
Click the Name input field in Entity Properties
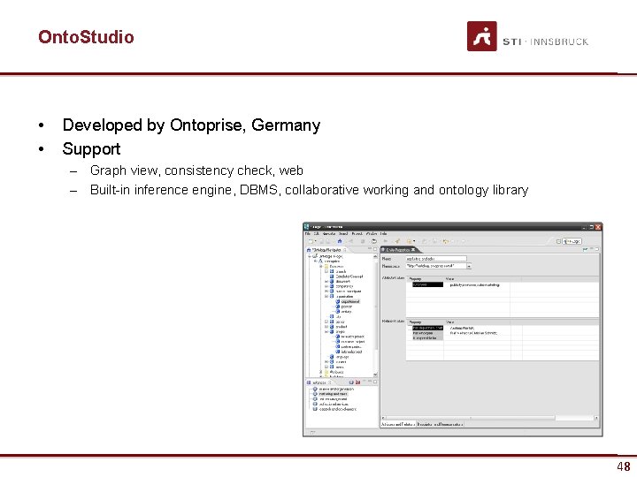(x=436, y=258)
